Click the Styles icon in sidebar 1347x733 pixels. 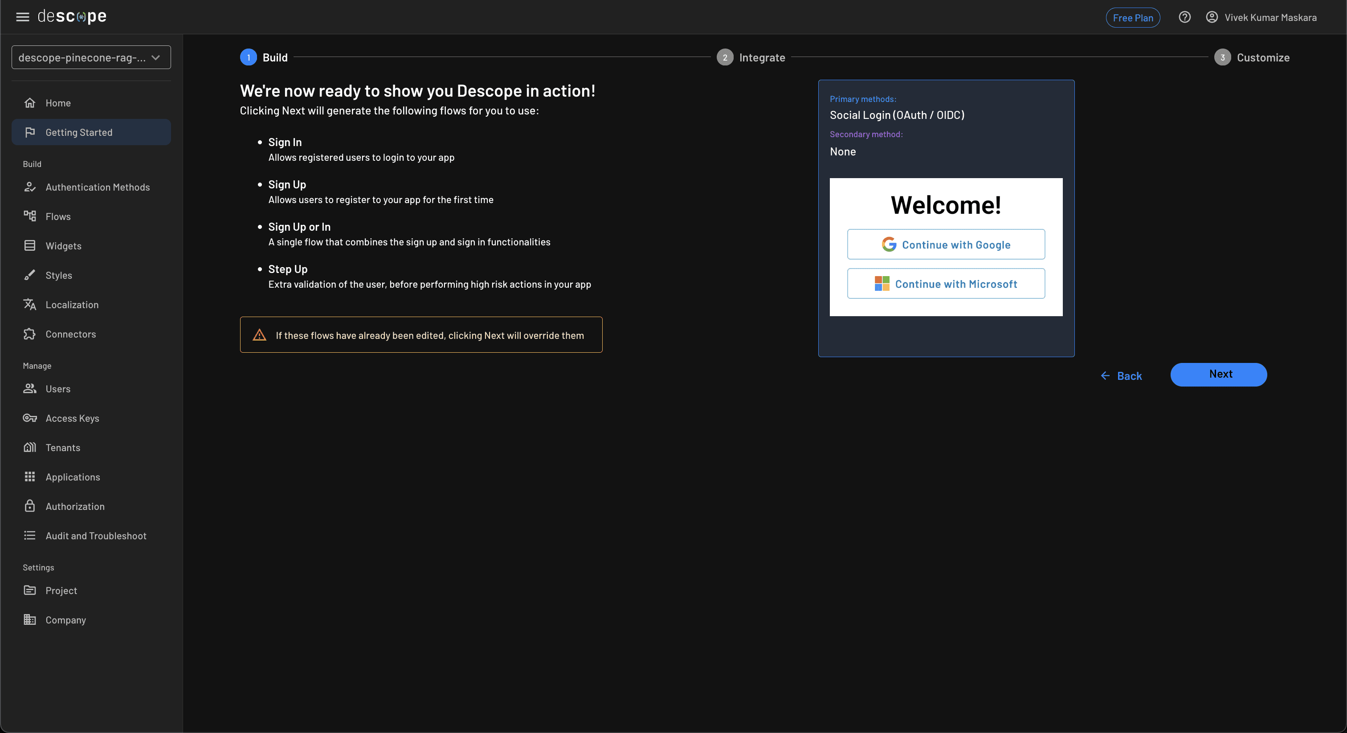point(30,276)
